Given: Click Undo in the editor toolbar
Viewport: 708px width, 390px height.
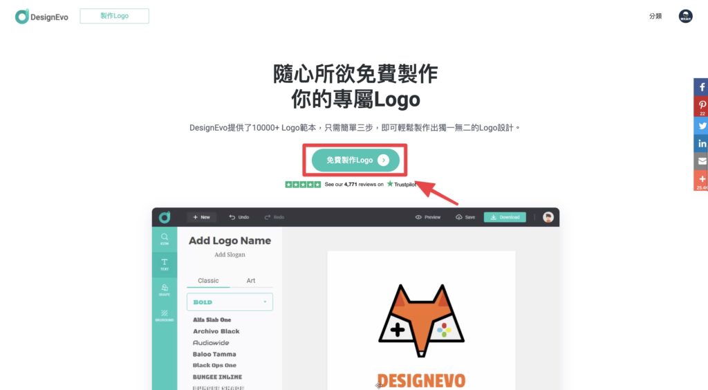Looking at the screenshot, I should click(239, 217).
